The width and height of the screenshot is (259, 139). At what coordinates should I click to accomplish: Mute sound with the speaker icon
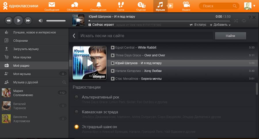(x=41, y=21)
